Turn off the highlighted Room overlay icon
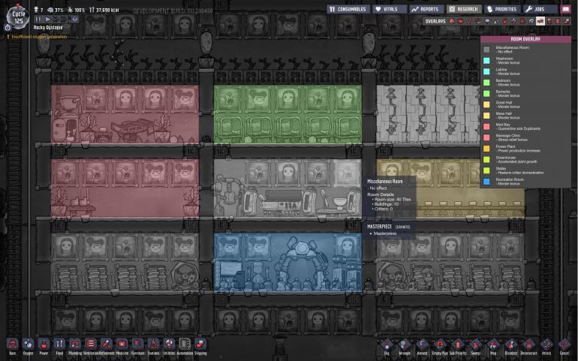 (540, 21)
